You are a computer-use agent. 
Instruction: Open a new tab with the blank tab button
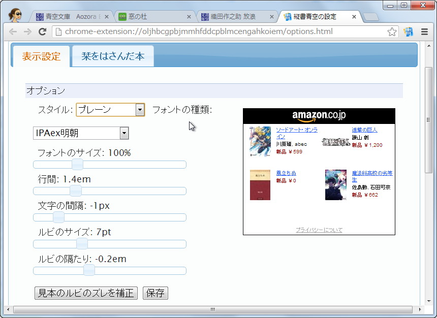[x=371, y=17]
